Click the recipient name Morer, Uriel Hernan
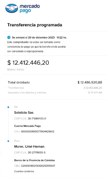The image size is (107, 181). coord(29,147)
